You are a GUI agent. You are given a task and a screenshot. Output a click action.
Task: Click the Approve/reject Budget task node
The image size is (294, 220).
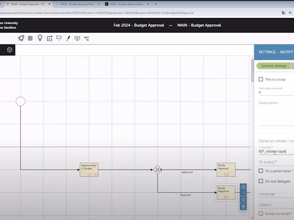(88, 170)
